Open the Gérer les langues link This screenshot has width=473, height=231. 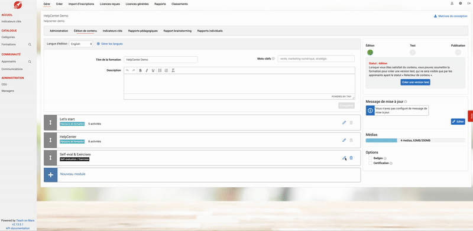click(x=110, y=44)
